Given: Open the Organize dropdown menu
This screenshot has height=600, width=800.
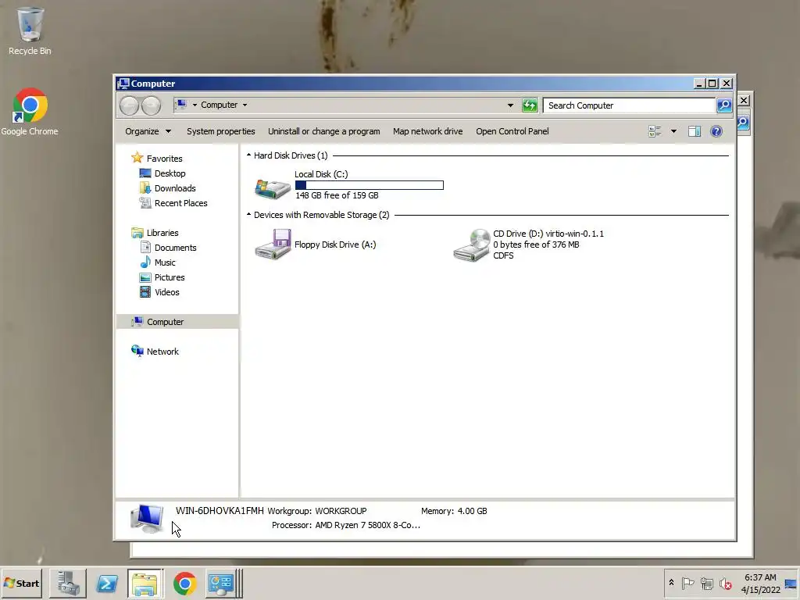Looking at the screenshot, I should pyautogui.click(x=148, y=131).
